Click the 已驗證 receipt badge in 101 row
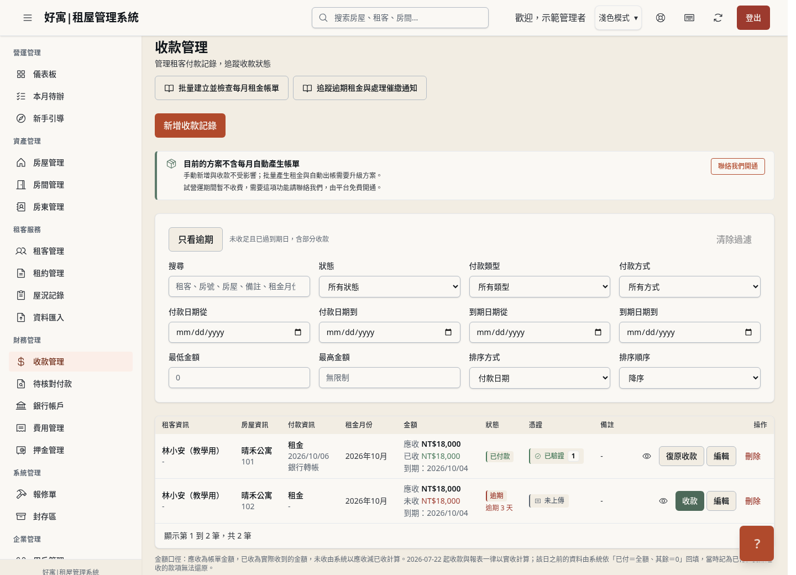The image size is (796, 575). pos(556,456)
